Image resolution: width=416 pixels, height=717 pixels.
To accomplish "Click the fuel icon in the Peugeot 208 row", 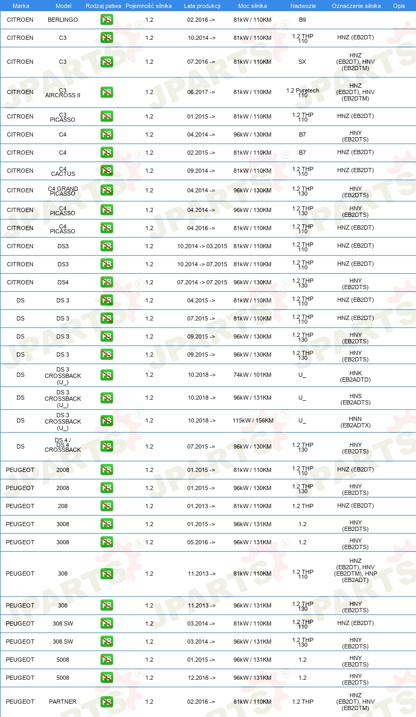I will click(x=106, y=507).
